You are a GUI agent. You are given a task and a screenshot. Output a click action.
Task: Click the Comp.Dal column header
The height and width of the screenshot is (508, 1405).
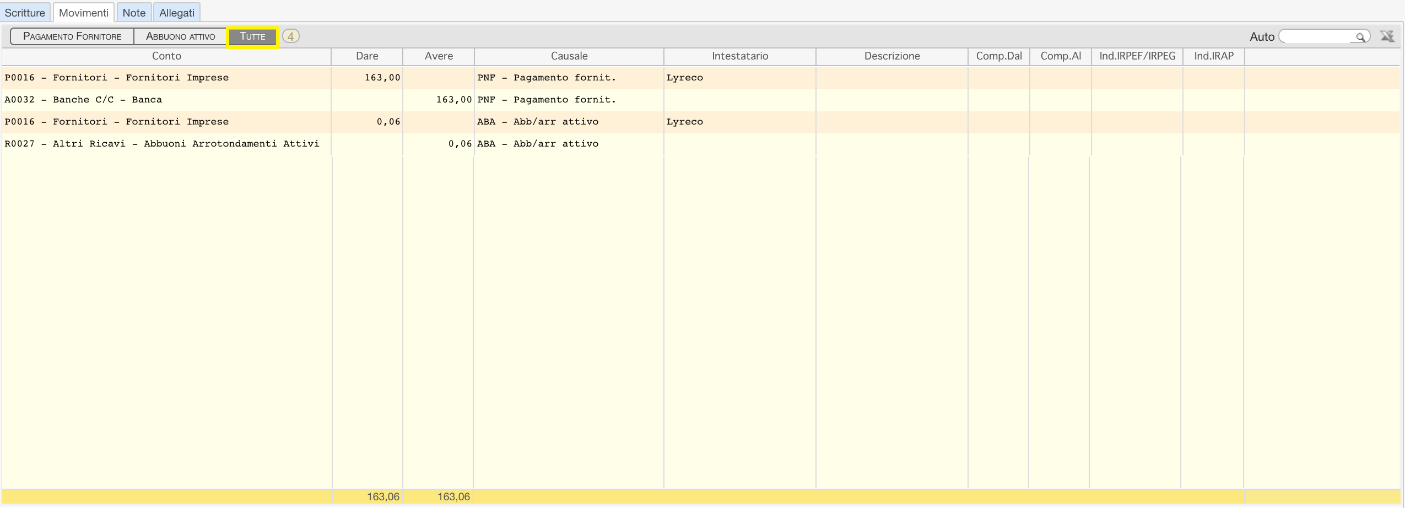coord(999,56)
